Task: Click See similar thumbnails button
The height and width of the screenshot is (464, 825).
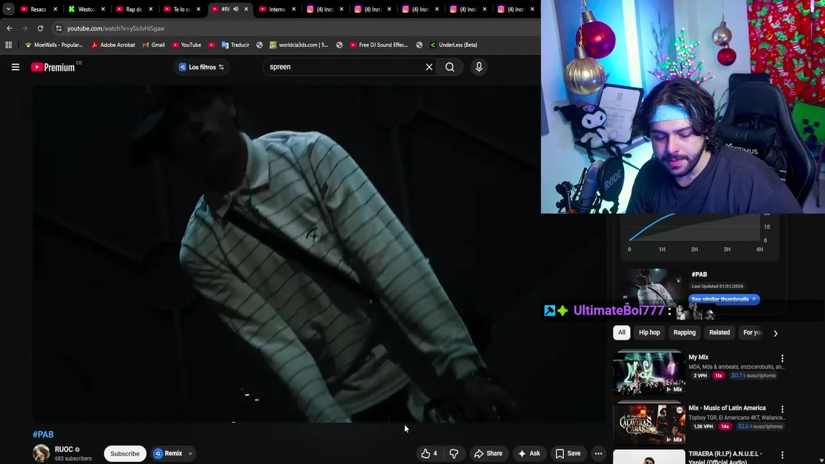Action: click(724, 299)
